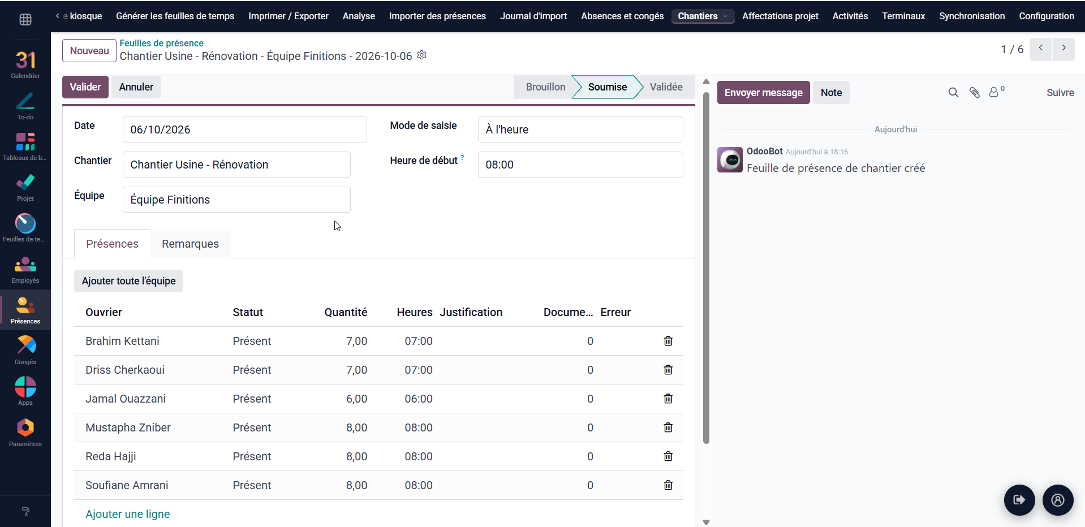Go to the next record
This screenshot has height=527, width=1085.
click(1064, 49)
